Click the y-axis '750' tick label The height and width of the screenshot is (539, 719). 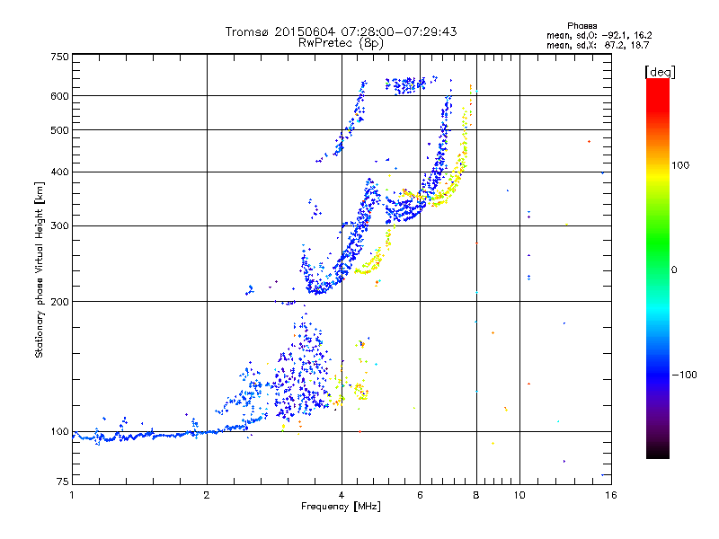59,57
